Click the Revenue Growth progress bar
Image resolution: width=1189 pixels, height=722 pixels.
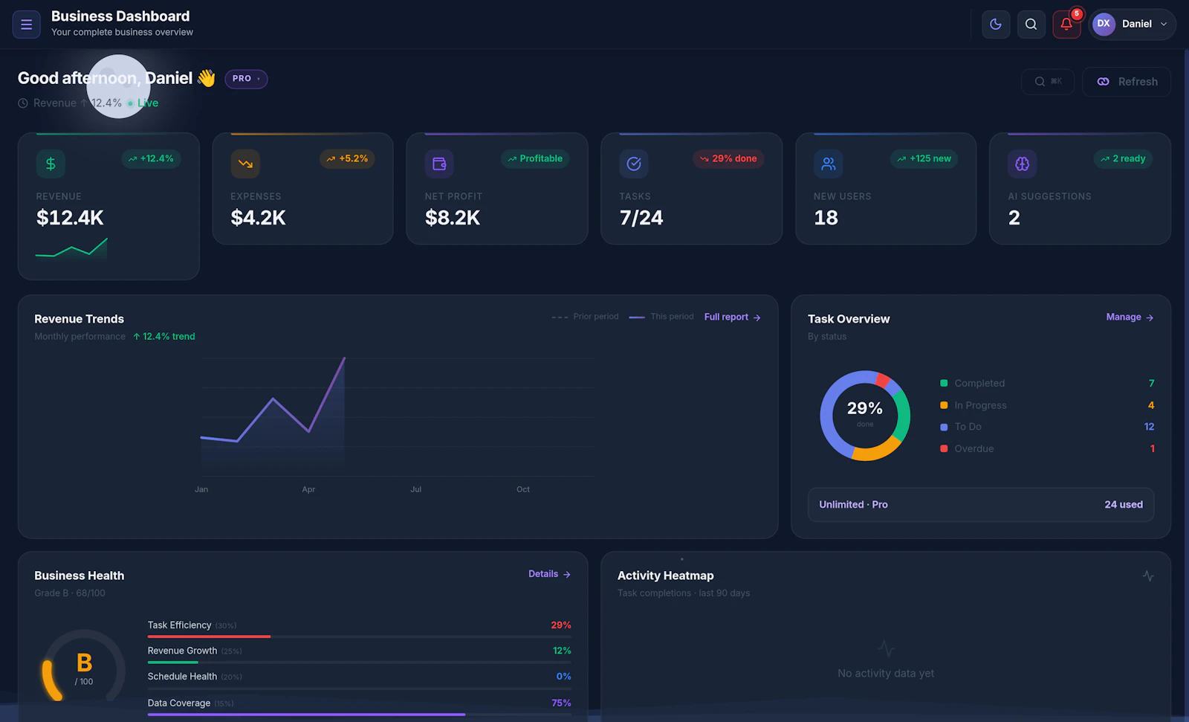(x=359, y=662)
